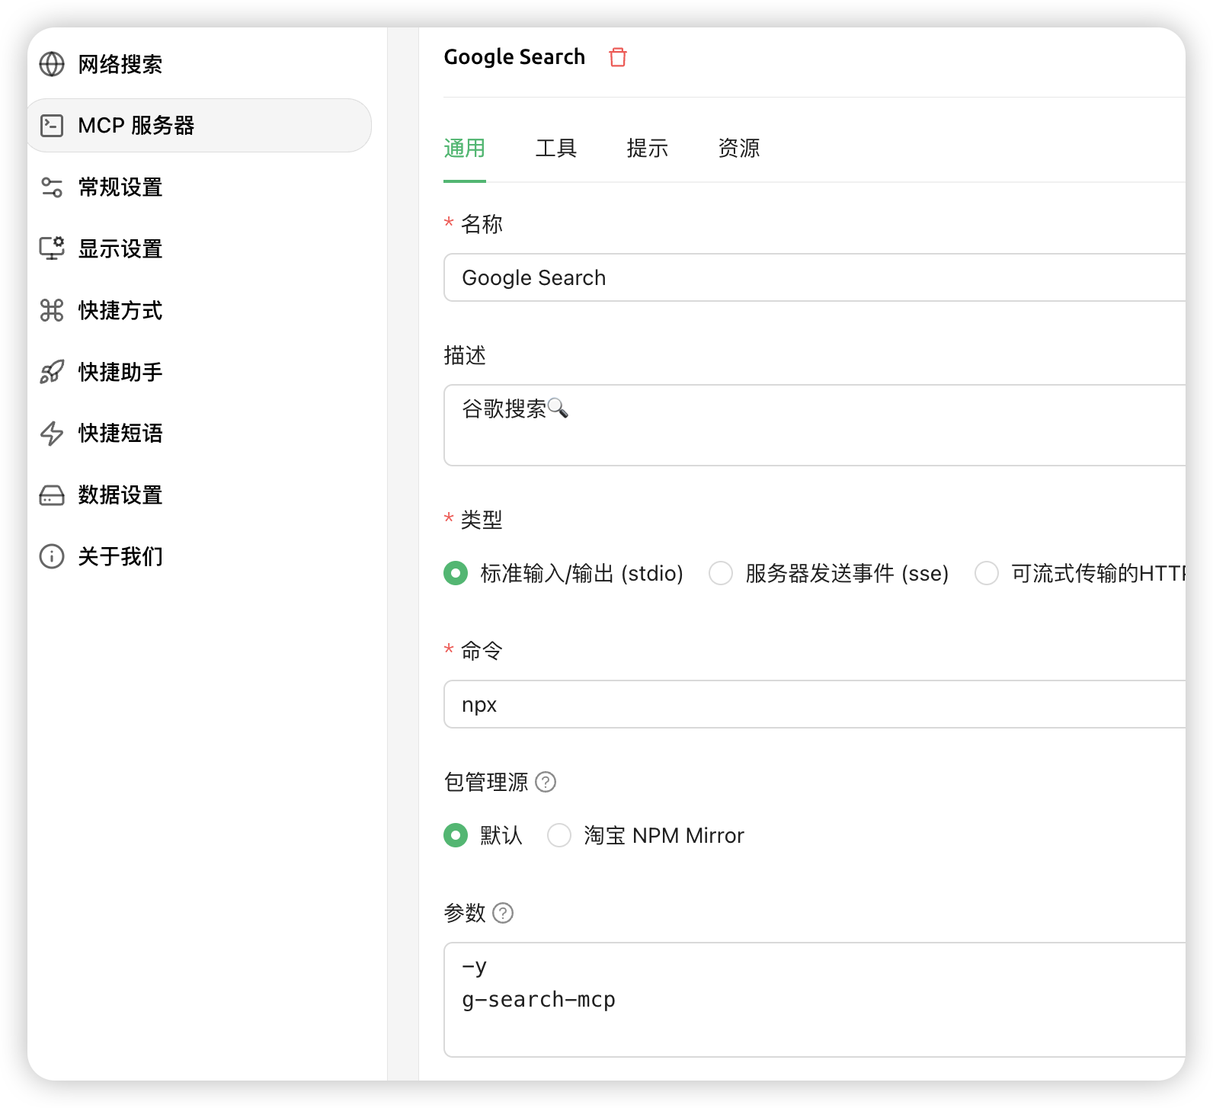Click the hard drive icon beside 数据设置
This screenshot has width=1213, height=1108.
[x=52, y=495]
